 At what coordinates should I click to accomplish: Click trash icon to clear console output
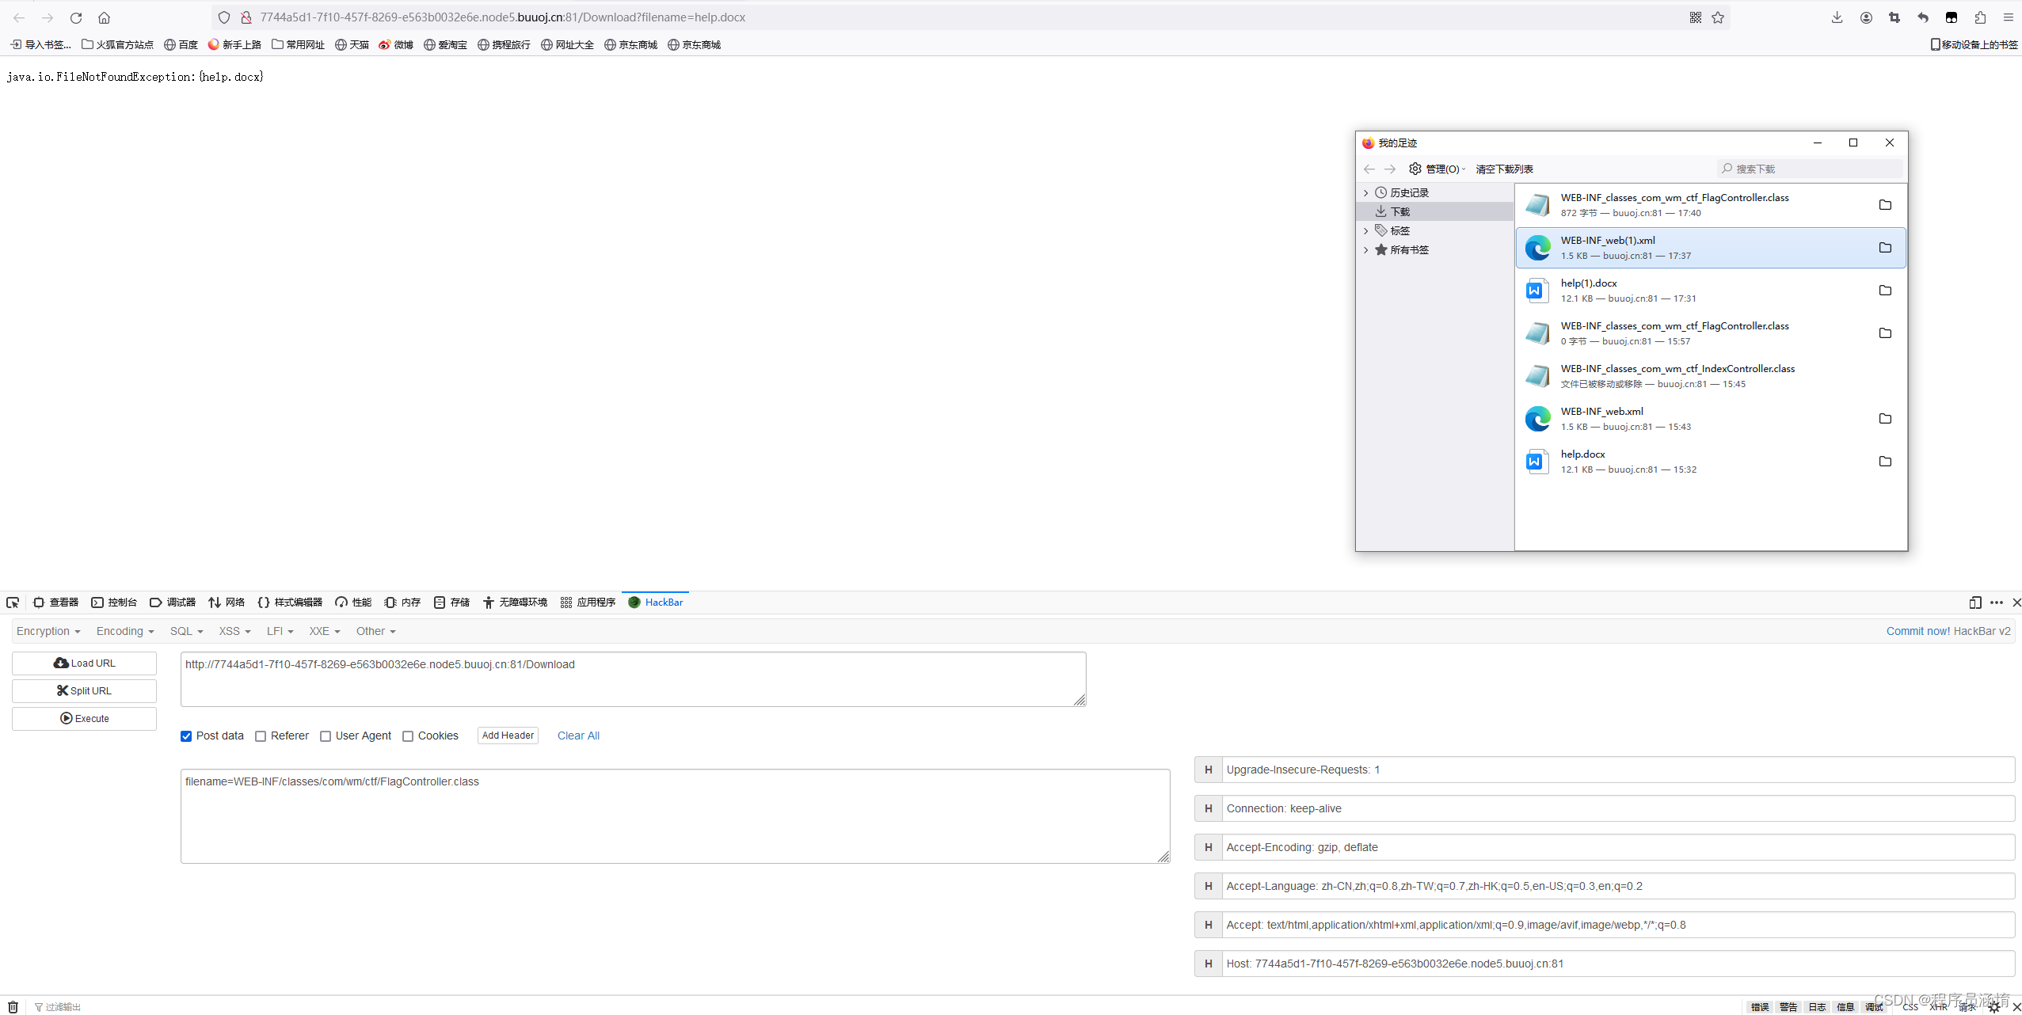tap(13, 1007)
